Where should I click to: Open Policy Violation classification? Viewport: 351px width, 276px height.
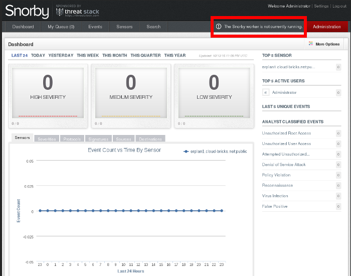tap(276, 175)
